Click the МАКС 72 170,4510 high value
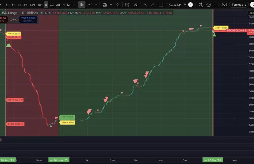Image resolution: width=254 pixels, height=164 pixels. [x=82, y=13]
